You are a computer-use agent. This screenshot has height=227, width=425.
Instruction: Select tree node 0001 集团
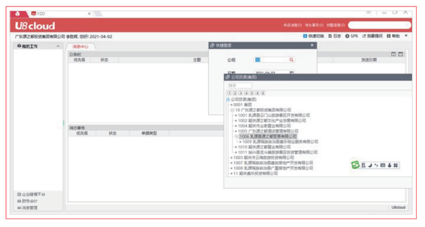coord(243,105)
